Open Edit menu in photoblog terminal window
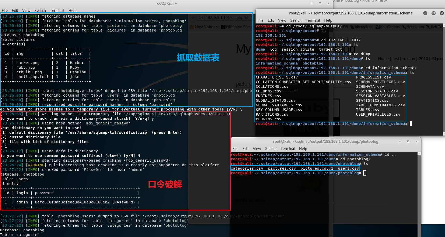The height and width of the screenshot is (237, 445). pyautogui.click(x=246, y=149)
